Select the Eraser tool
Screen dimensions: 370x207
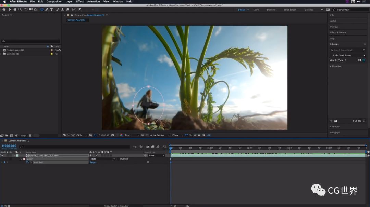(x=67, y=10)
